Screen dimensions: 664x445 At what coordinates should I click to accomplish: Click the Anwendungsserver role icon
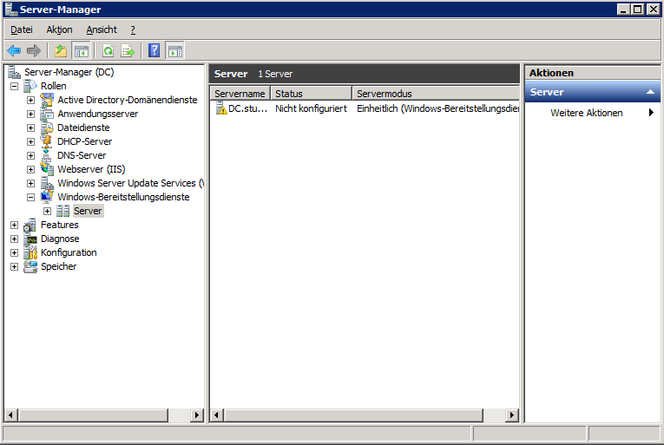[47, 114]
